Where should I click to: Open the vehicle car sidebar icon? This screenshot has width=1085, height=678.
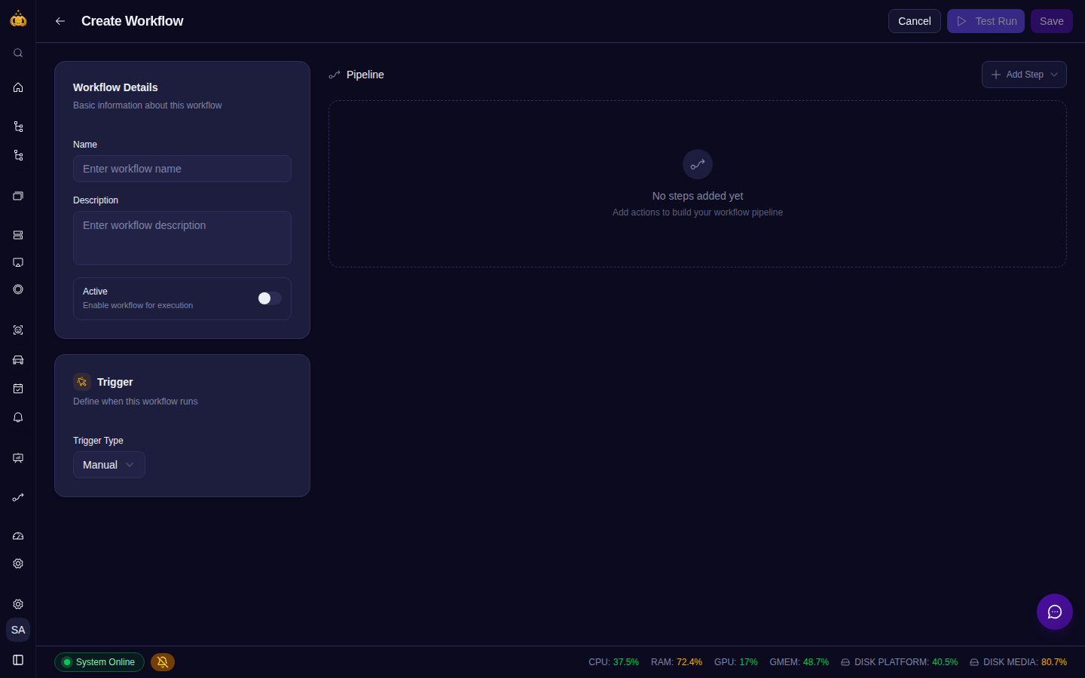tap(18, 360)
